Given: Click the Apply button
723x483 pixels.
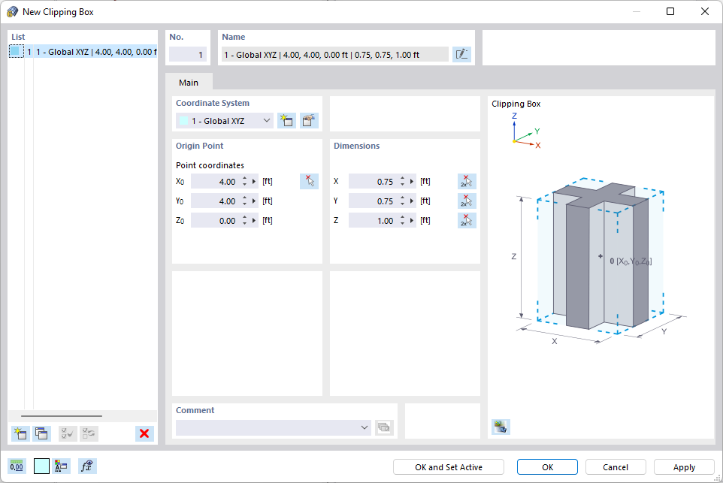Looking at the screenshot, I should (684, 467).
